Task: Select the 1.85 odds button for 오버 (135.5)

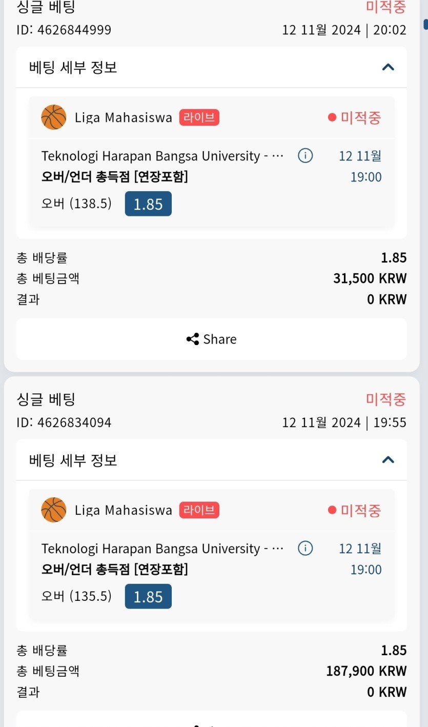Action: point(148,597)
